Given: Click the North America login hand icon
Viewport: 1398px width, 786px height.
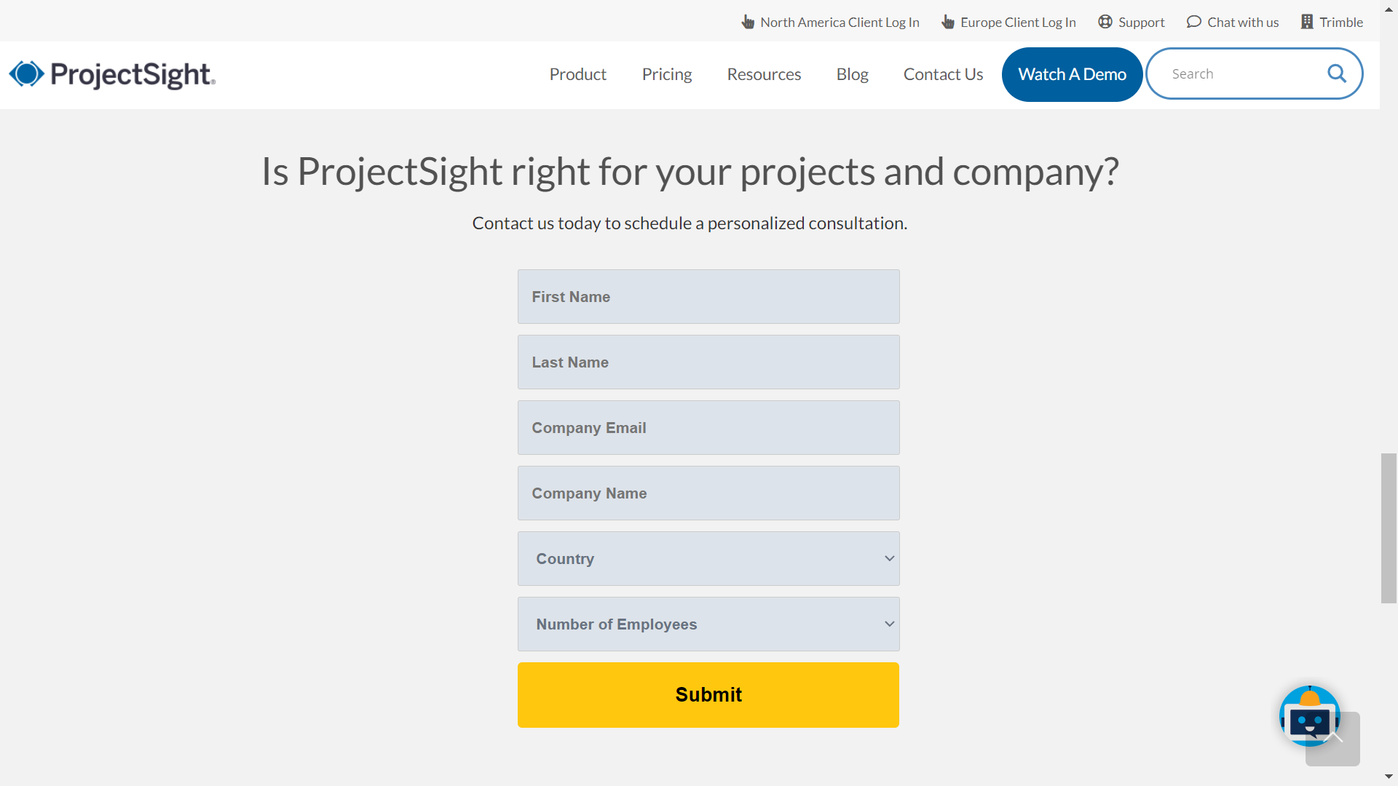Looking at the screenshot, I should [748, 22].
